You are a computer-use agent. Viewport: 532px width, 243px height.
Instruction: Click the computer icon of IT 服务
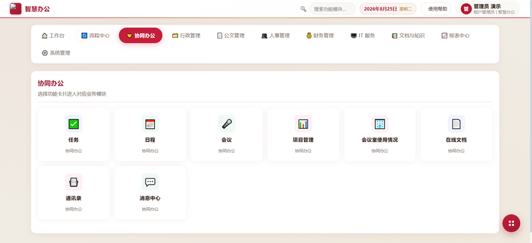(354, 36)
